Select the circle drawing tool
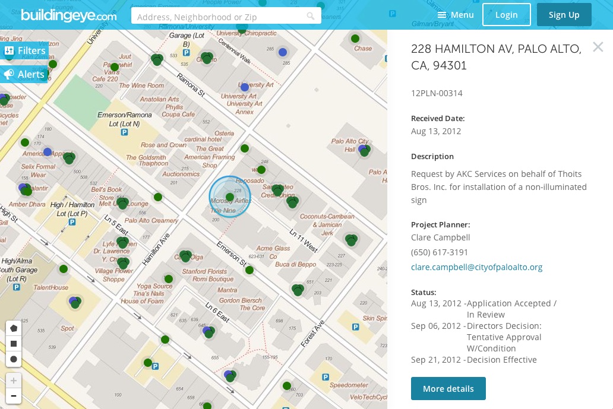This screenshot has height=409, width=613. pos(14,359)
